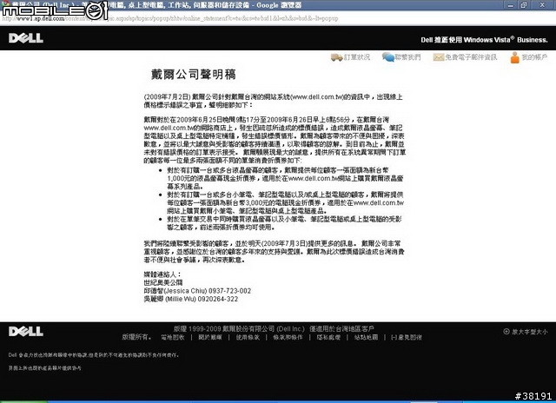Image resolution: width=556 pixels, height=403 pixels.
Task: Open the 使用條款 footer link
Action: tap(248, 337)
